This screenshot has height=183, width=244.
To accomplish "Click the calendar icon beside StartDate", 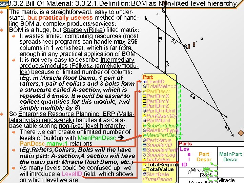I will [x=144, y=174].
